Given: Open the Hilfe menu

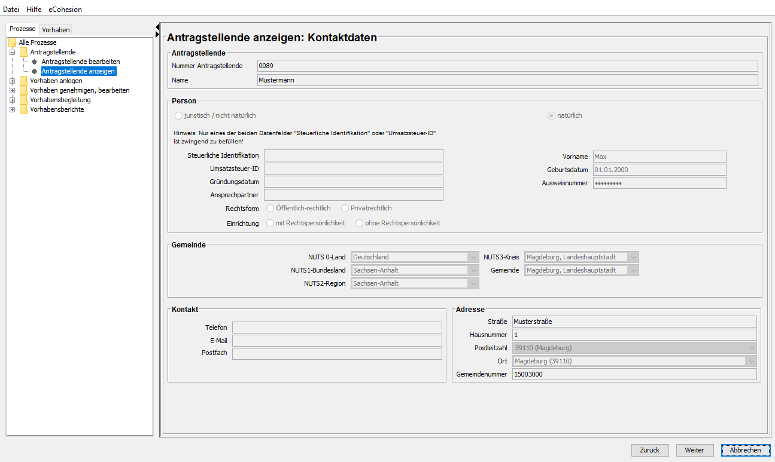Looking at the screenshot, I should (x=34, y=10).
